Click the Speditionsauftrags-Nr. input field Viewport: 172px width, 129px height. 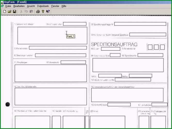(x=140, y=24)
